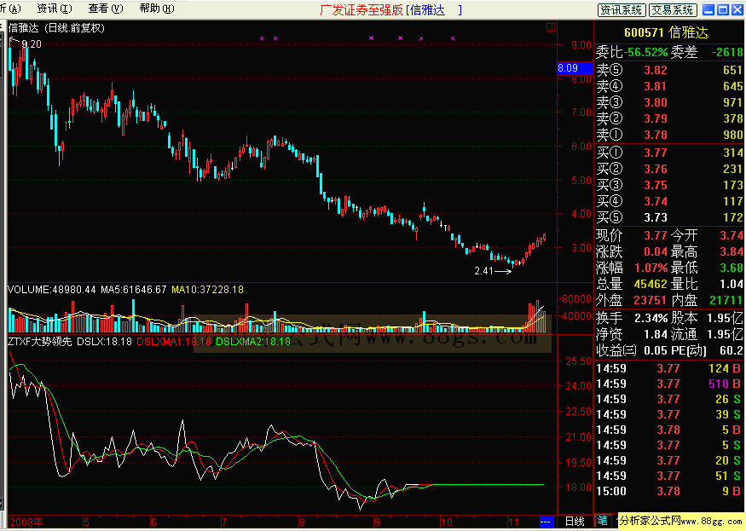Select the 卖④ 3.81 order row
Image resolution: width=746 pixels, height=531 pixels.
[x=669, y=86]
